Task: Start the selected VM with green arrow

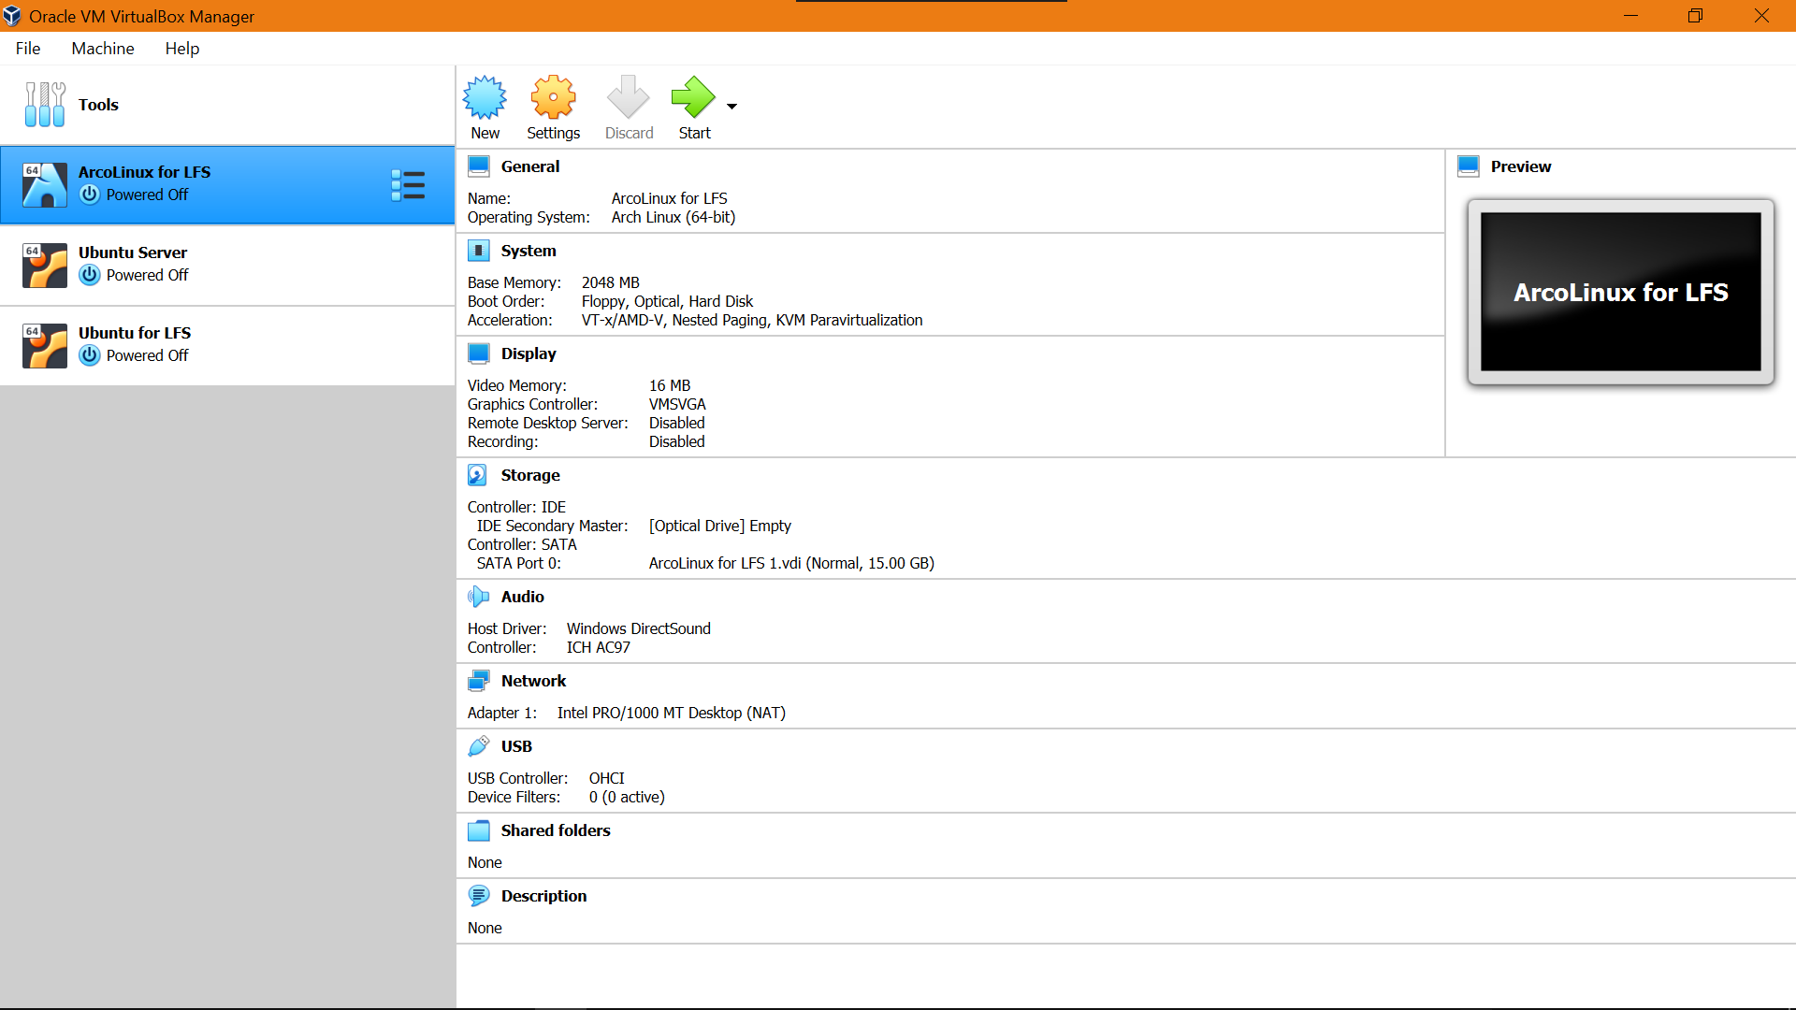Action: (x=693, y=97)
